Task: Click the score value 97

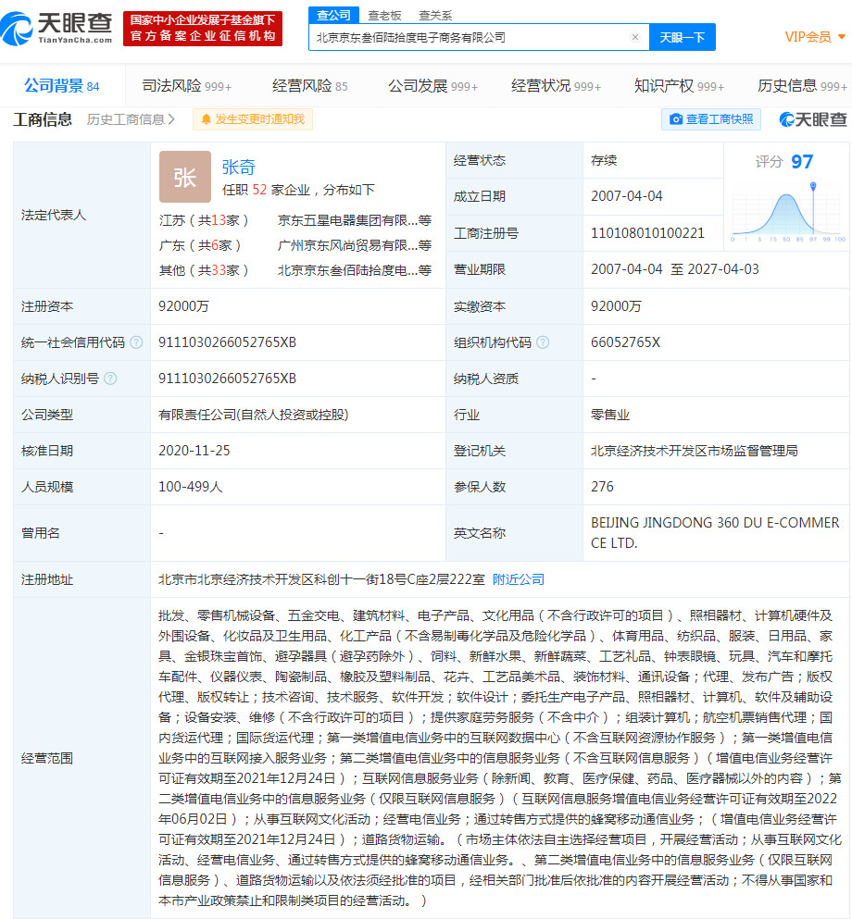Action: 802,162
